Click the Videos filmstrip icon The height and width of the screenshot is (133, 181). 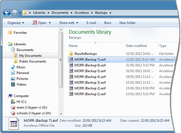[13, 84]
